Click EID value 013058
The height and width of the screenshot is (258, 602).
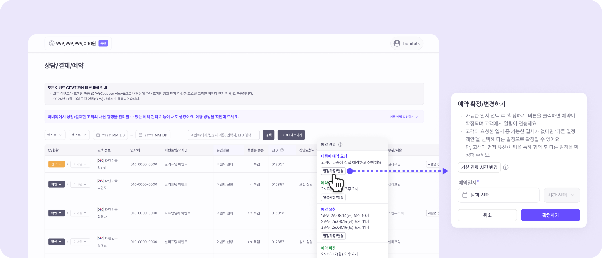click(x=278, y=213)
